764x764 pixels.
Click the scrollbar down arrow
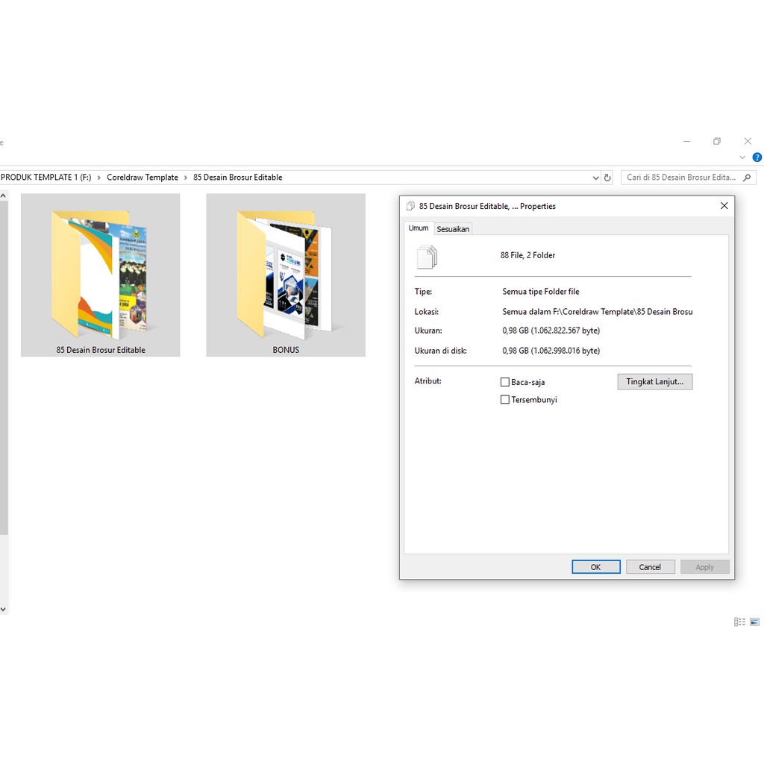(x=3, y=610)
